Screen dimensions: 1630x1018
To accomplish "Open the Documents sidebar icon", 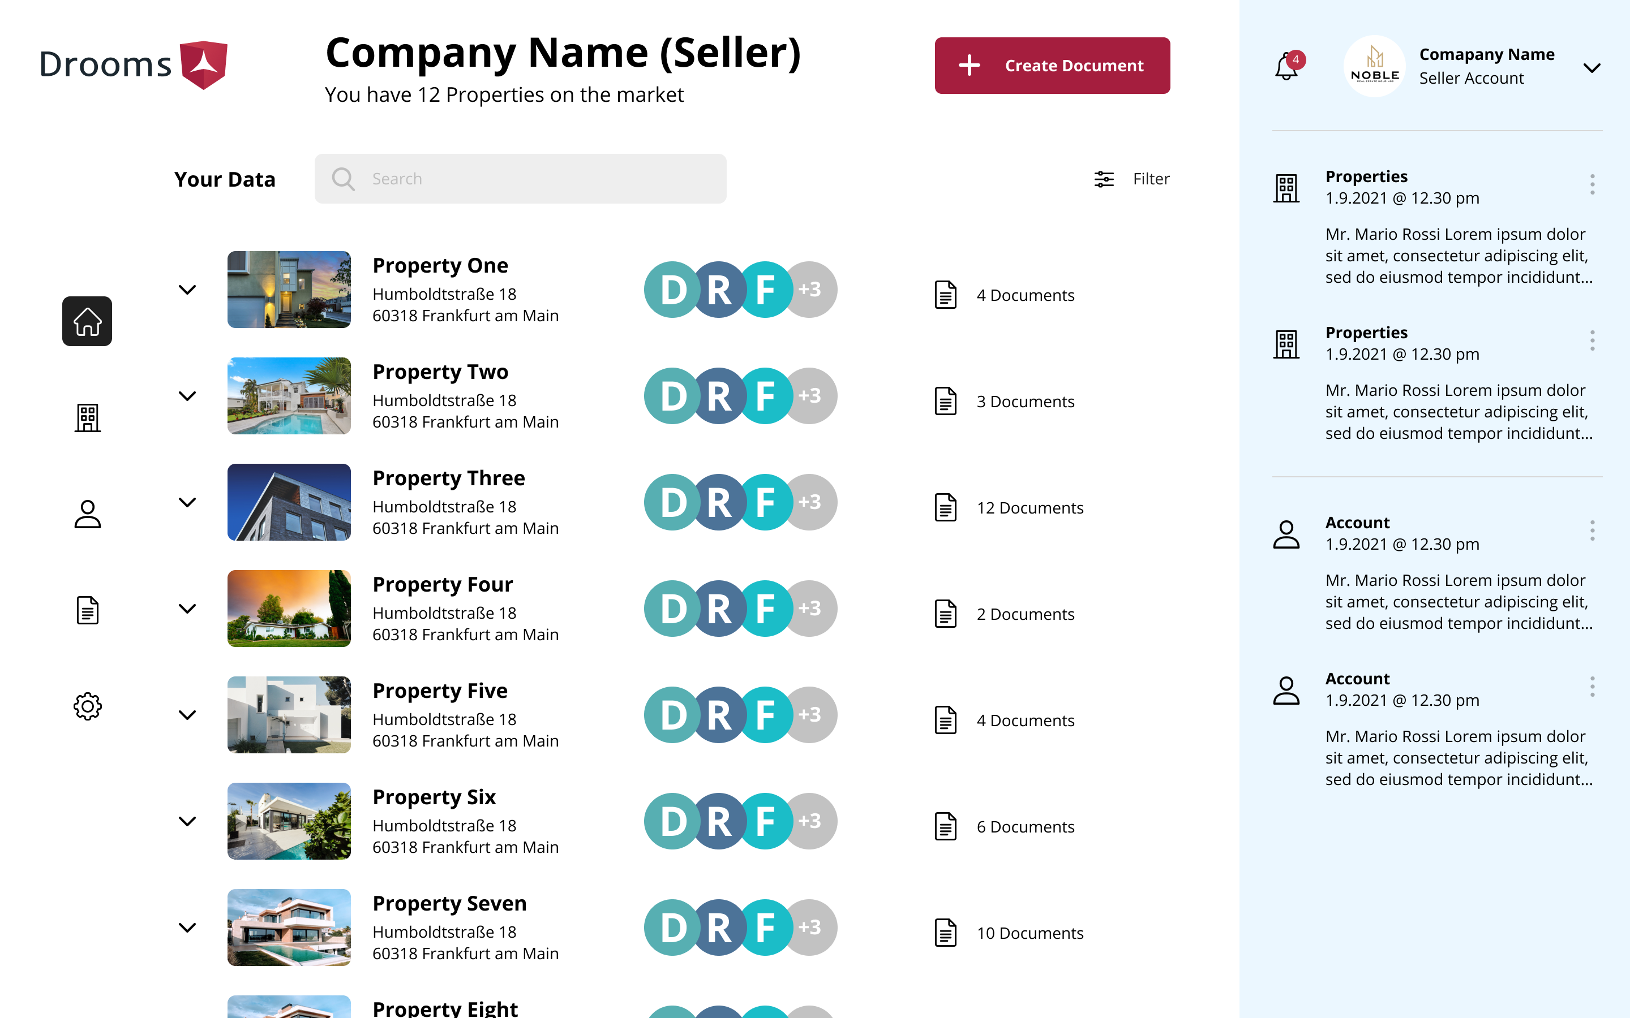I will coord(88,610).
